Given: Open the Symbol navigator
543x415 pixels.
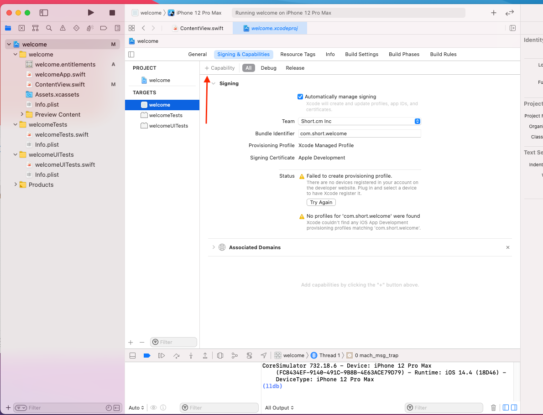Looking at the screenshot, I should point(35,28).
